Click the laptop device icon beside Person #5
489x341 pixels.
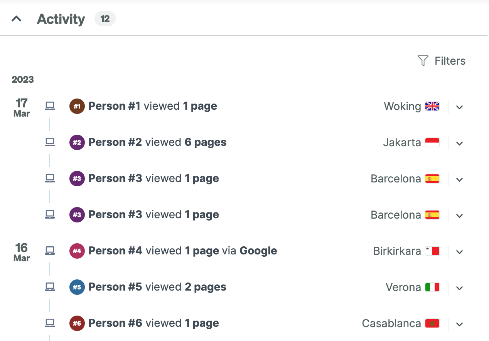(x=50, y=287)
